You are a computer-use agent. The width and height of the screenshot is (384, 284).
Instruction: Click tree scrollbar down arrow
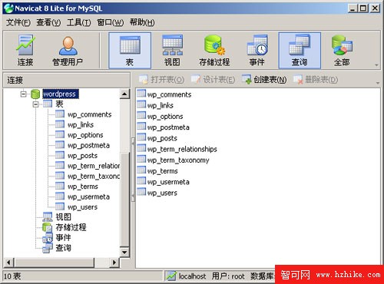point(124,253)
